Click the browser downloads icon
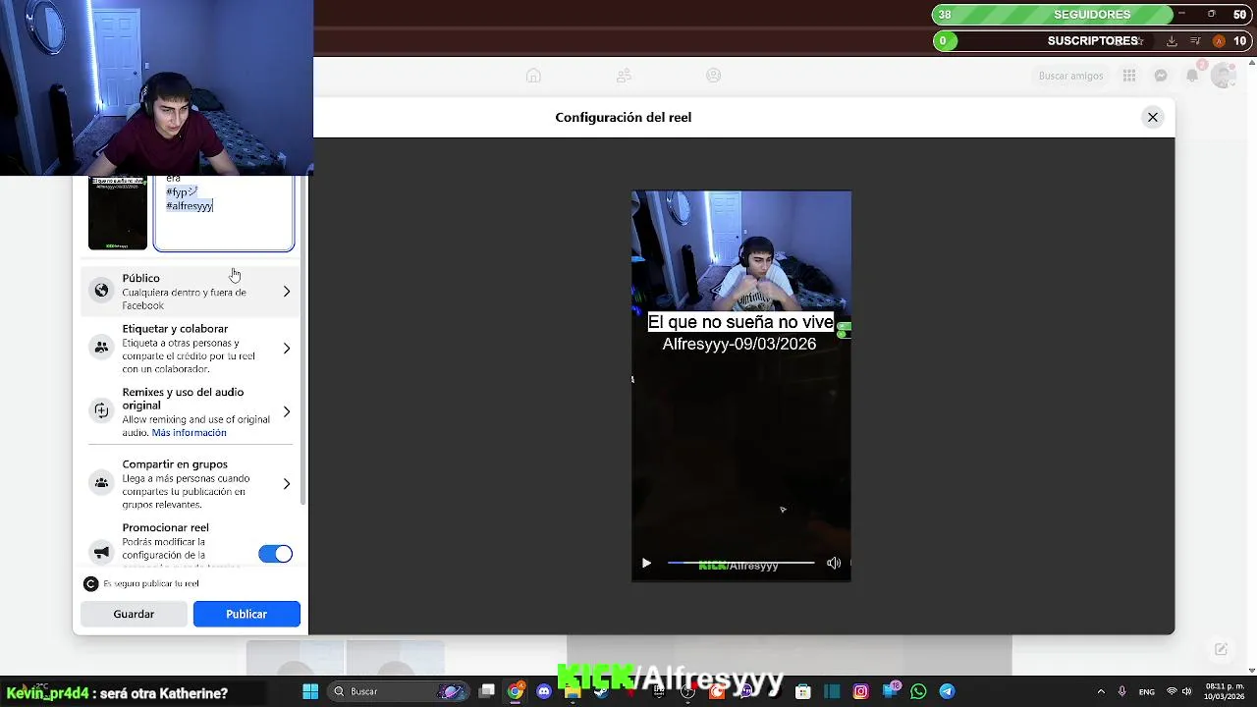The image size is (1257, 707). pos(1172,41)
